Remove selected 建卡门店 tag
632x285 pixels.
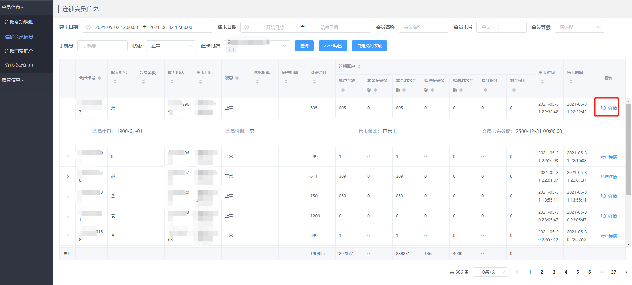pos(268,42)
